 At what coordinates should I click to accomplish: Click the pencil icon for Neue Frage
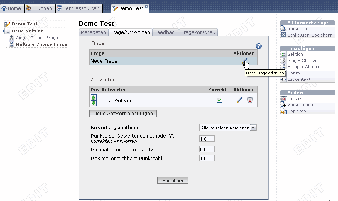coord(244,61)
